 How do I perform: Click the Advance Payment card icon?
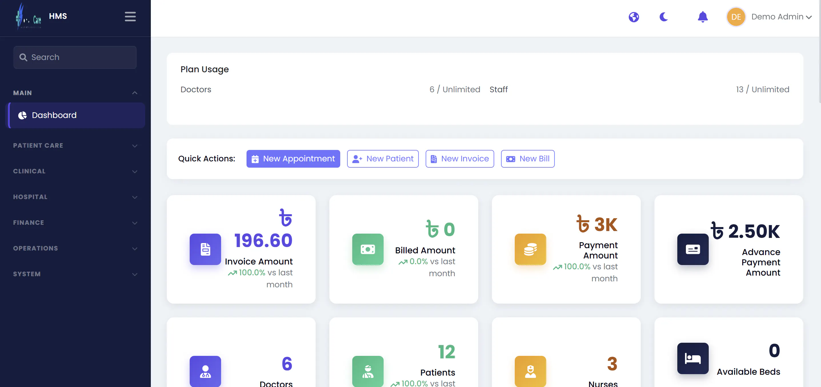tap(693, 249)
